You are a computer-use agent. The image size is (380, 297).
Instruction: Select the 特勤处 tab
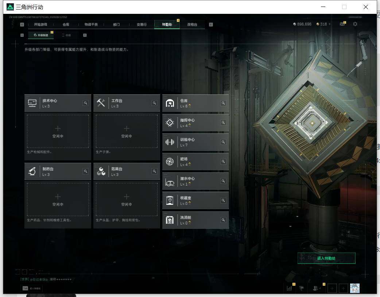(x=167, y=24)
